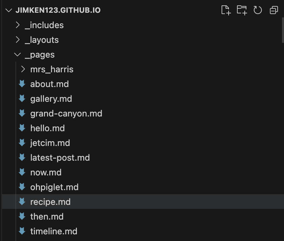Click the Explorer vertical scrollbar thumb

click(283, 30)
